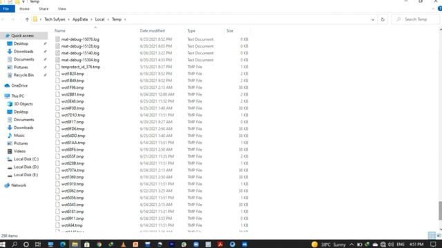The image size is (442, 248).
Task: Open Adobe Acrobat from taskbar
Action: click(x=220, y=245)
